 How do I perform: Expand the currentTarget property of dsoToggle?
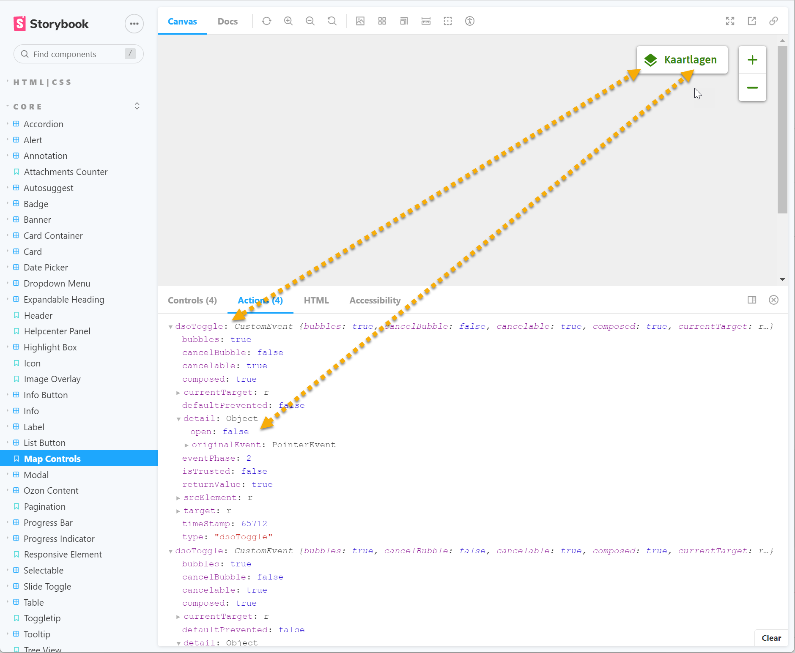[178, 392]
